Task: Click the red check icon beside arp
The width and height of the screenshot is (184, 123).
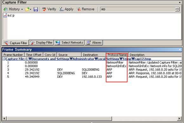Action: (5, 15)
